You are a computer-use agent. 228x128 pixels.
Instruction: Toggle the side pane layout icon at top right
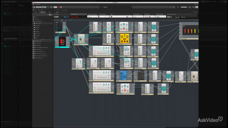click(196, 7)
